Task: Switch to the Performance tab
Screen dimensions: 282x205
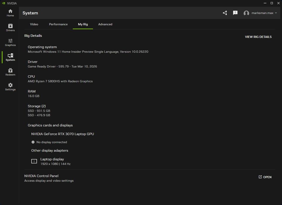Action: tap(58, 24)
